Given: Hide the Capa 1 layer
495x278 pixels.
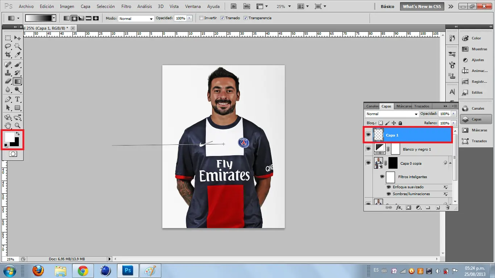Looking at the screenshot, I should (368, 135).
